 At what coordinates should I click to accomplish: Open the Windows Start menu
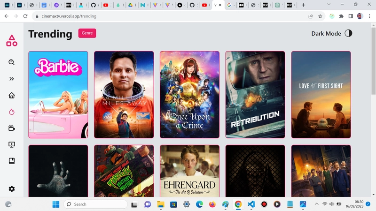[x=56, y=204]
